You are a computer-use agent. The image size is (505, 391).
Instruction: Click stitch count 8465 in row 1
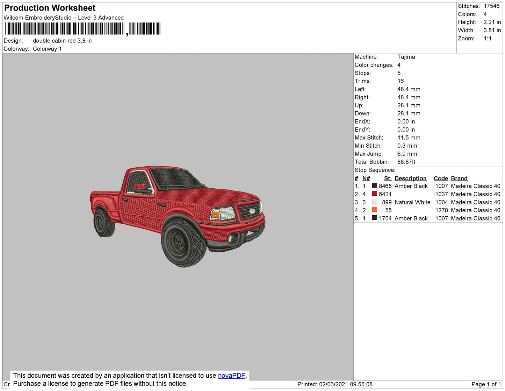coord(385,186)
